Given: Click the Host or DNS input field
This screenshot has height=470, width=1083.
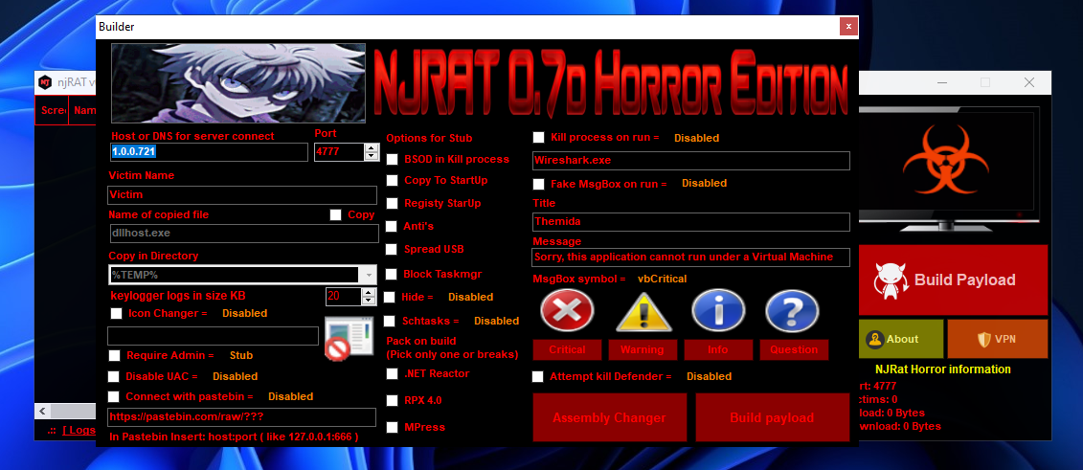Looking at the screenshot, I should click(x=209, y=152).
